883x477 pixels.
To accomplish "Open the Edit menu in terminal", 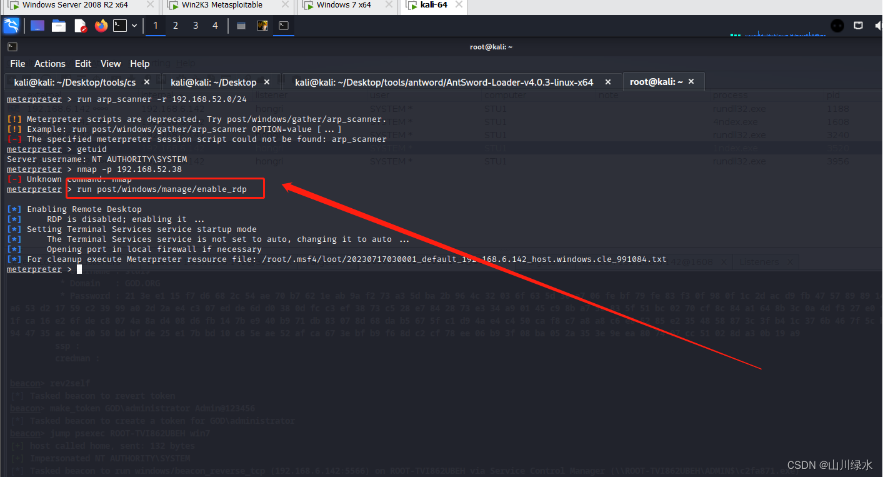I will pos(83,64).
